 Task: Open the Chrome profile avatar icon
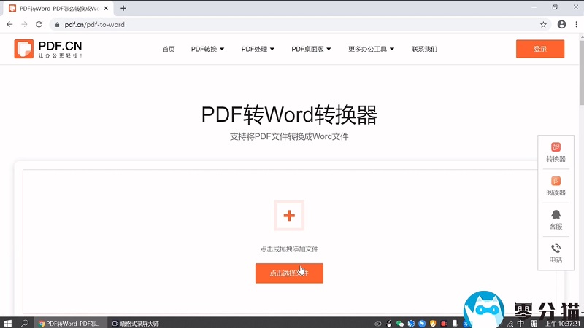pyautogui.click(x=561, y=24)
